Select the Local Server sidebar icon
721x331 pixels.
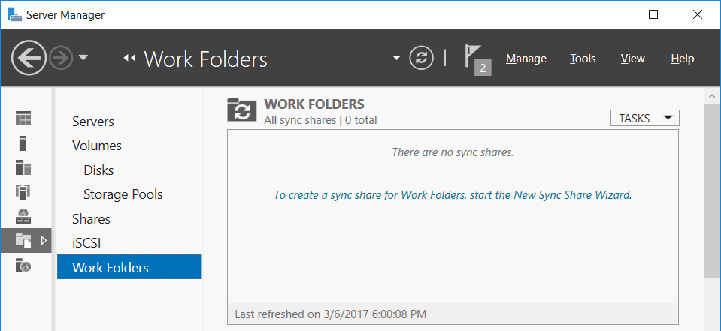point(23,143)
